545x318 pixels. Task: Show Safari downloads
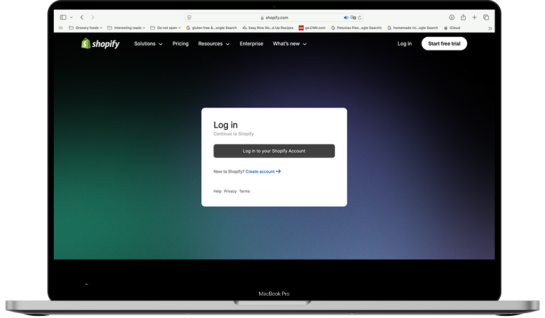coord(451,18)
